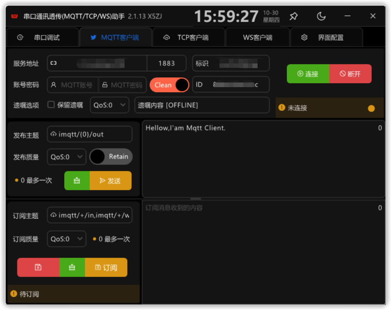Click the 遗嘱内容 [OFFLINE] field

pyautogui.click(x=202, y=105)
